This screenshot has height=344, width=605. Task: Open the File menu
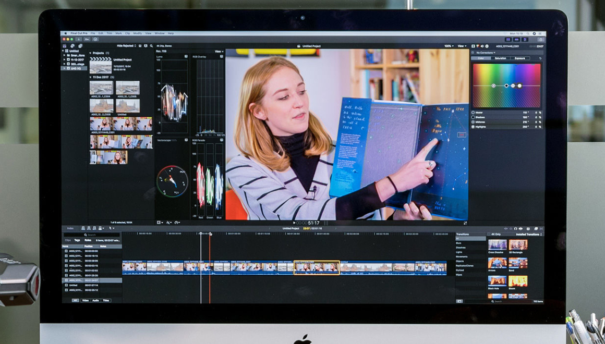[x=93, y=33]
